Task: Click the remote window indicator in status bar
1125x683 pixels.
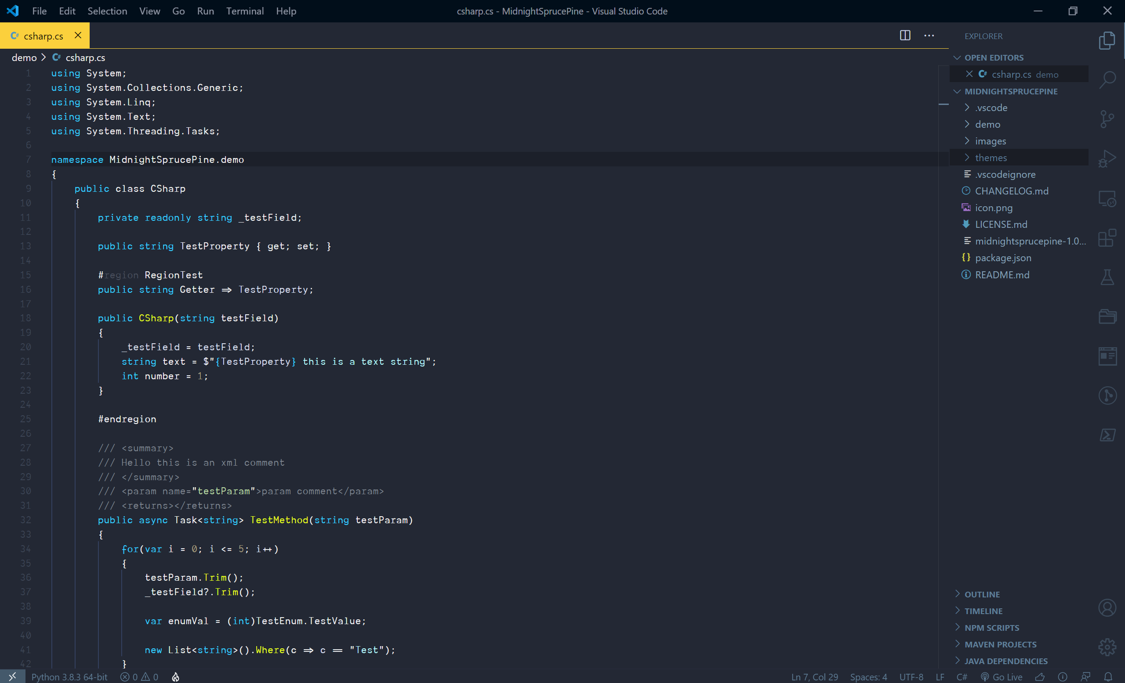Action: (x=12, y=676)
